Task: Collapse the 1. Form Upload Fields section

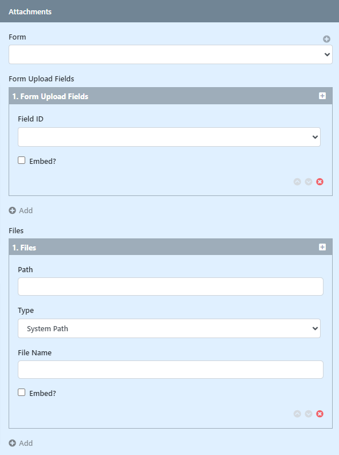Action: [322, 96]
